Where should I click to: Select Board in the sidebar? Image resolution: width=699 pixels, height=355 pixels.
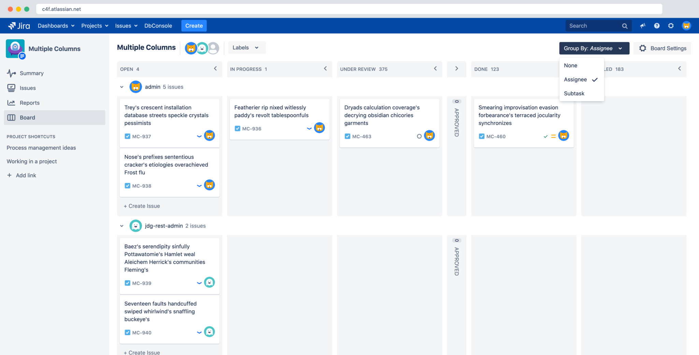[27, 118]
